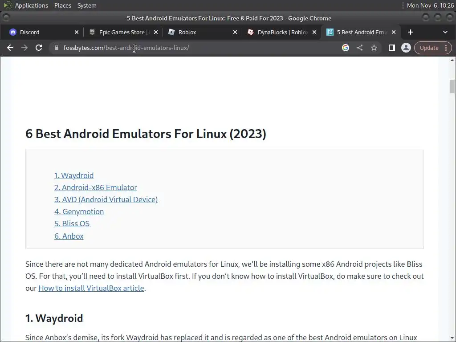Close the Discord tab

click(x=77, y=32)
